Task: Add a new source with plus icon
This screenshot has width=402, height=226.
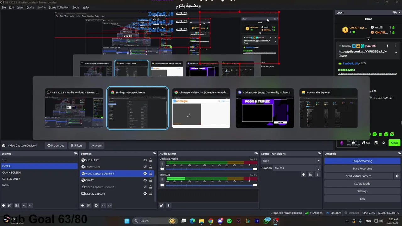Action: pos(83,206)
